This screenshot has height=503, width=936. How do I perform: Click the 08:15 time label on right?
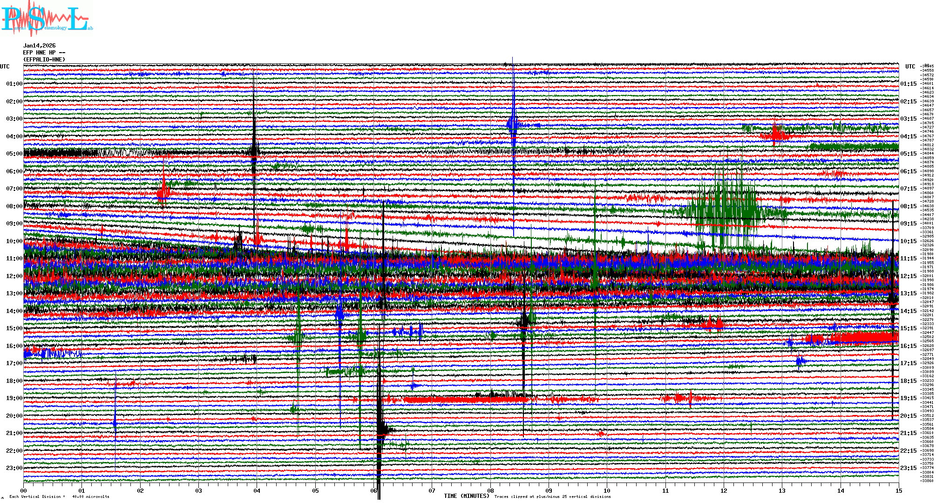pyautogui.click(x=908, y=206)
